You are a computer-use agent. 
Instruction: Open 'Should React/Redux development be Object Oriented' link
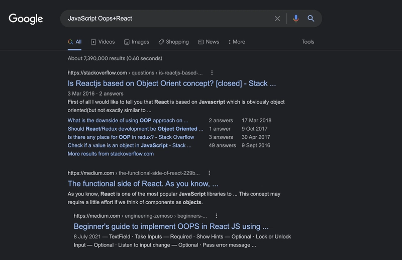(135, 129)
